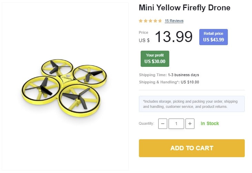252x173 pixels.
Task: Focus the quantity input field
Action: click(x=176, y=123)
